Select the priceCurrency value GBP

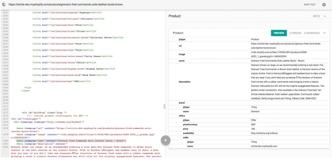(x=253, y=124)
